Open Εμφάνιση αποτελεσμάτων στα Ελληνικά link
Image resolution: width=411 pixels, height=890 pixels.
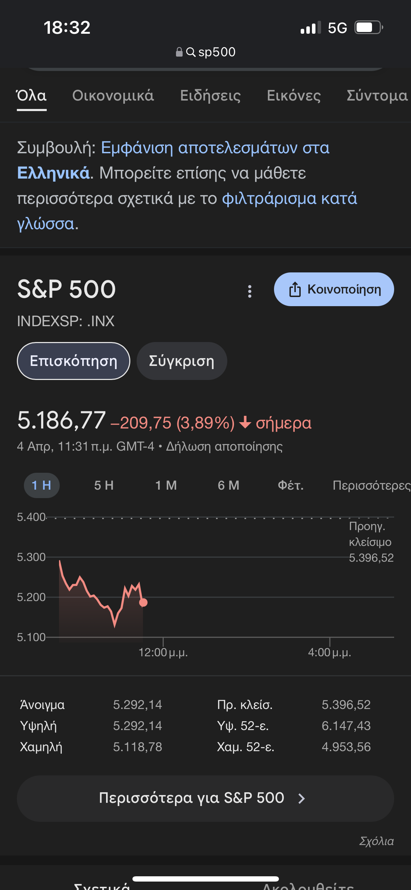pyautogui.click(x=215, y=148)
